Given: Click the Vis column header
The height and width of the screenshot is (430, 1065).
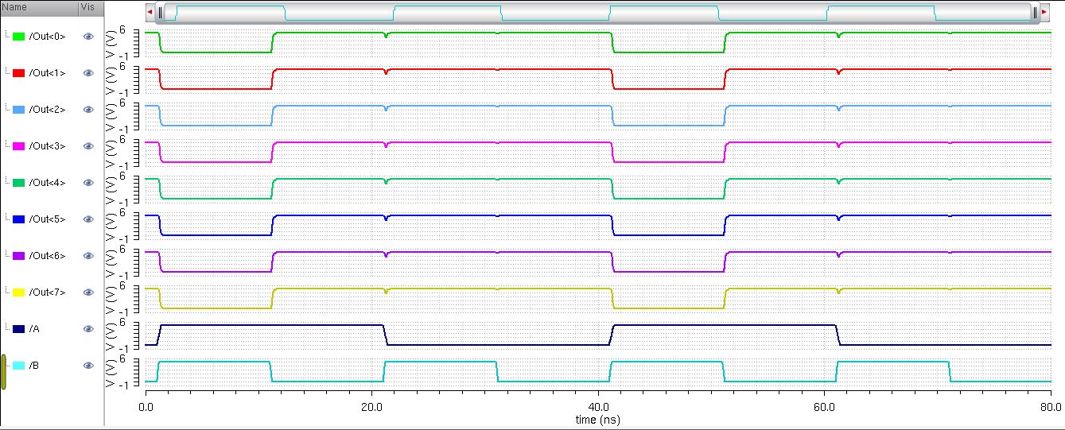Looking at the screenshot, I should [x=90, y=7].
